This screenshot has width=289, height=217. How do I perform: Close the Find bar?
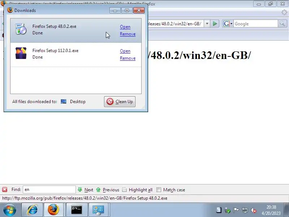pos(5,190)
